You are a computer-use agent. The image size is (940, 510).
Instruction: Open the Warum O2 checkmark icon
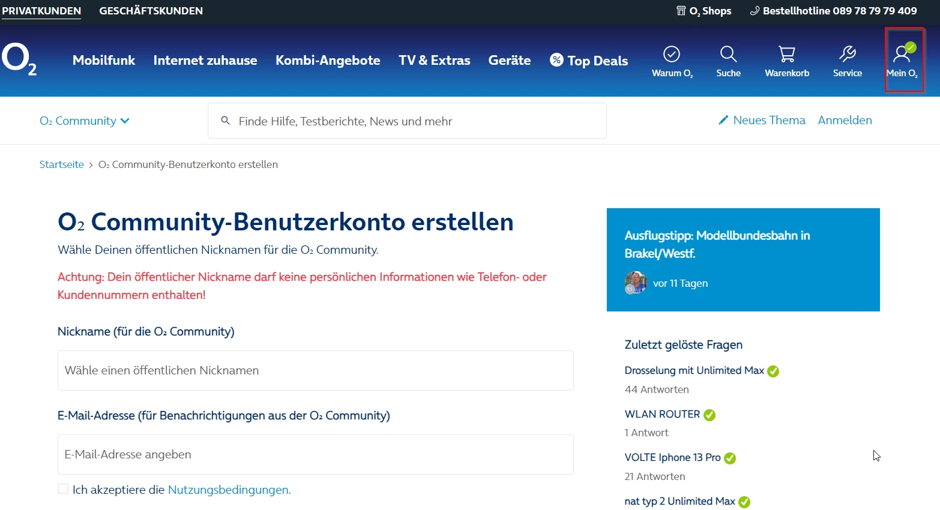pyautogui.click(x=672, y=54)
